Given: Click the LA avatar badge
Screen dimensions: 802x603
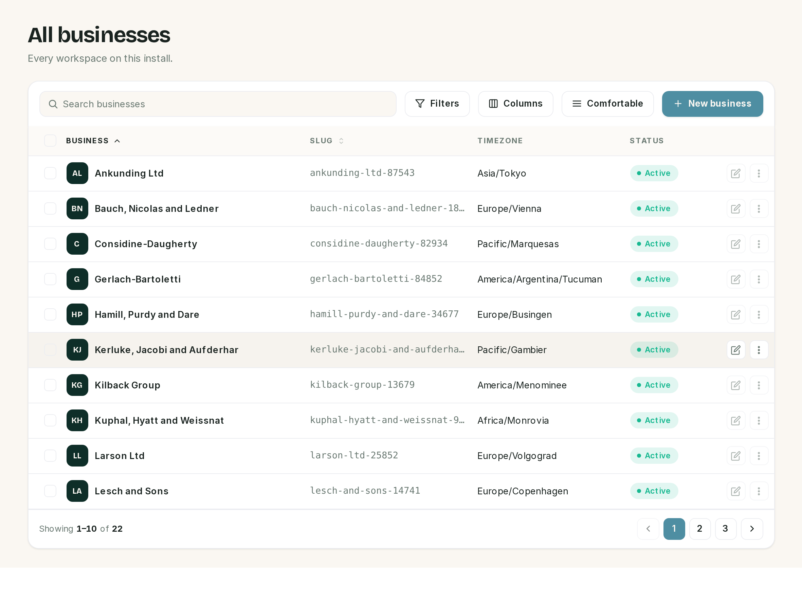Looking at the screenshot, I should [x=77, y=491].
